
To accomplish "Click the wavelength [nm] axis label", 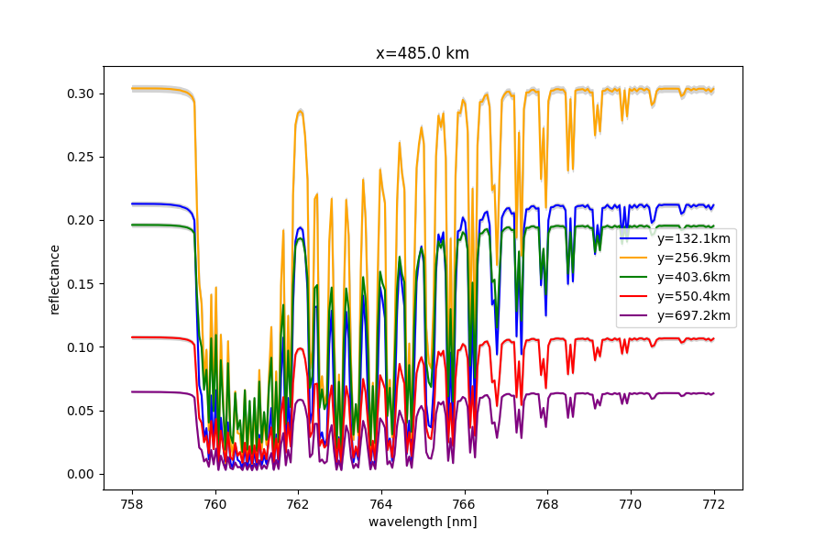I will coord(423,522).
